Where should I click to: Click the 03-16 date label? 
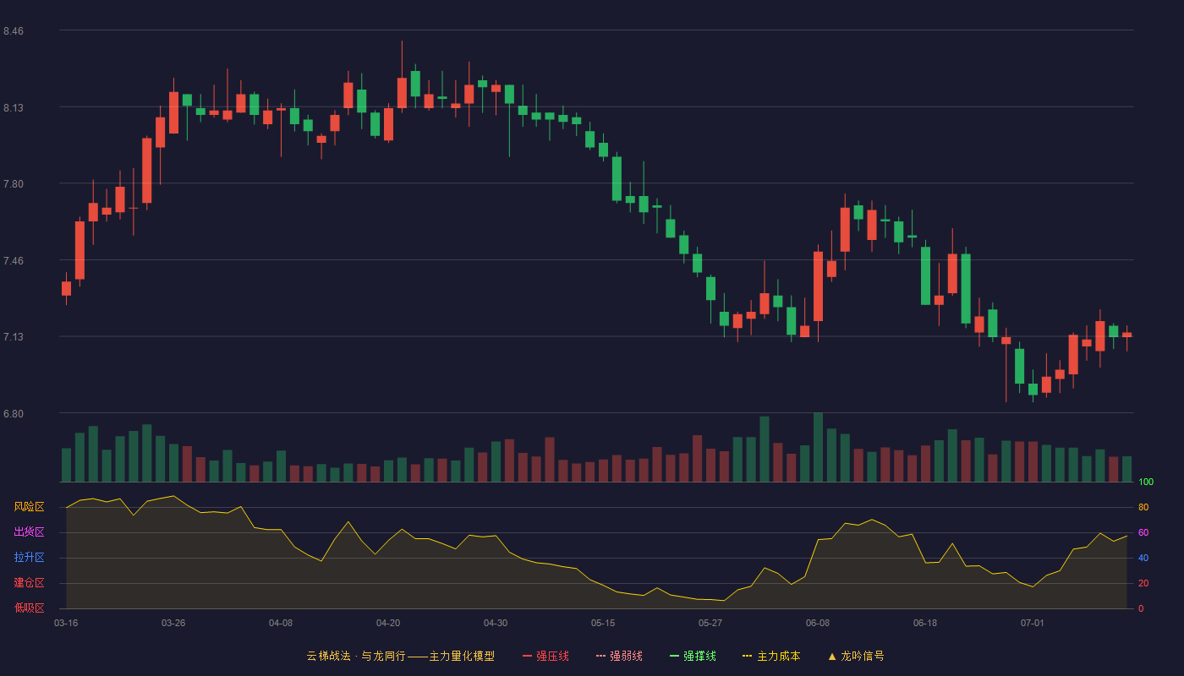66,623
